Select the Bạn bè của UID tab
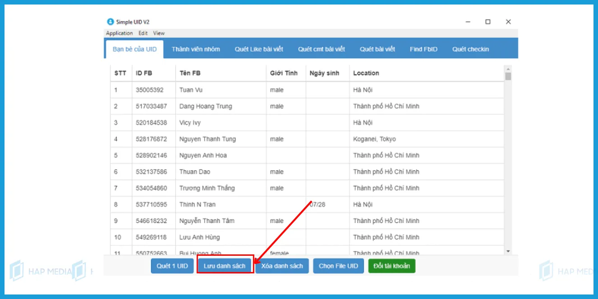Image resolution: width=598 pixels, height=299 pixels. click(133, 49)
